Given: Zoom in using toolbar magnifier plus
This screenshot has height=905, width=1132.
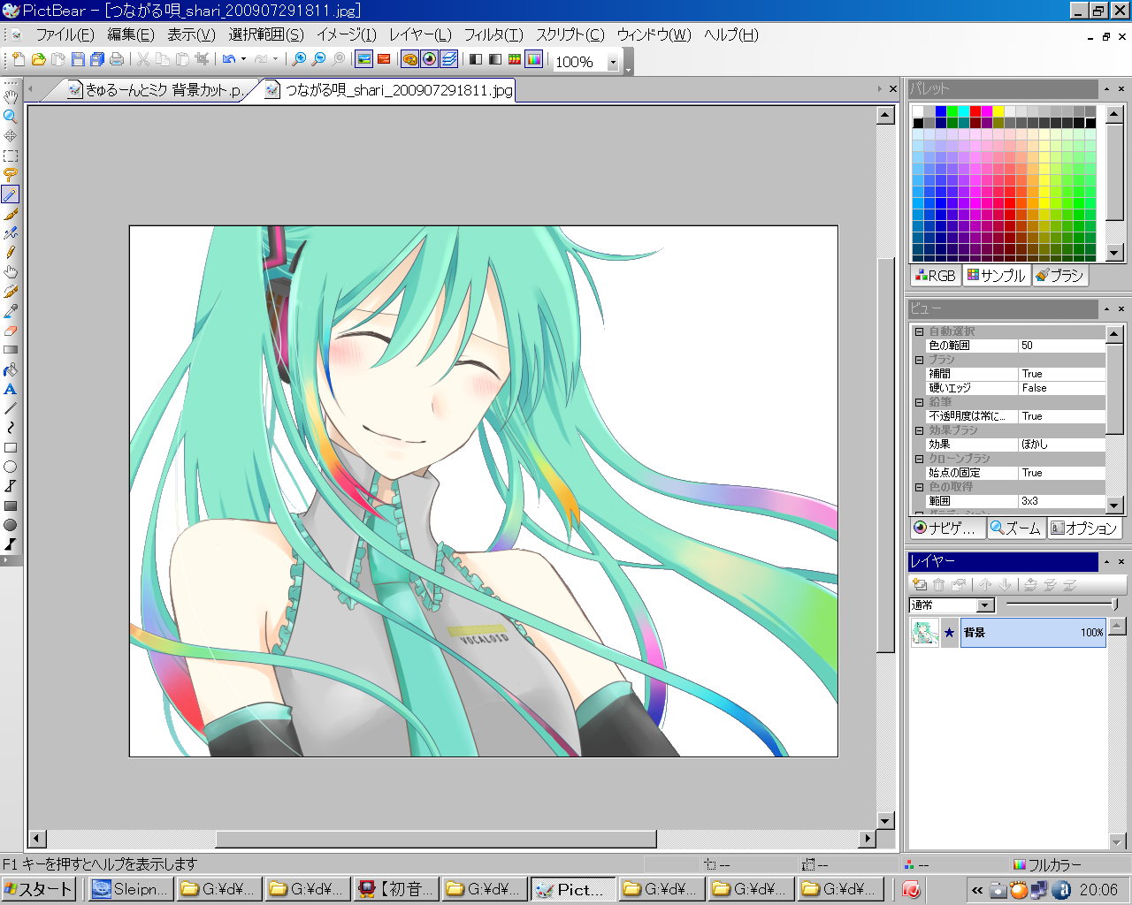Looking at the screenshot, I should (x=299, y=59).
